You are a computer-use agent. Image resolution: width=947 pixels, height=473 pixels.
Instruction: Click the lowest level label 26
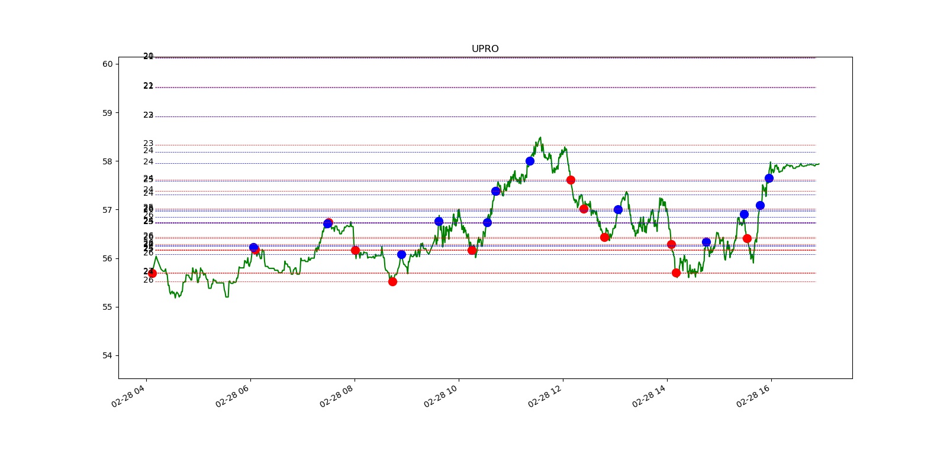tap(148, 280)
